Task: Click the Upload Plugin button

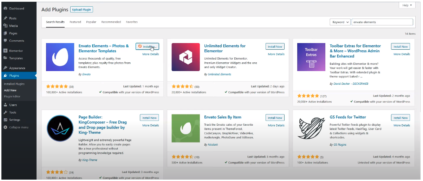Action: point(82,10)
